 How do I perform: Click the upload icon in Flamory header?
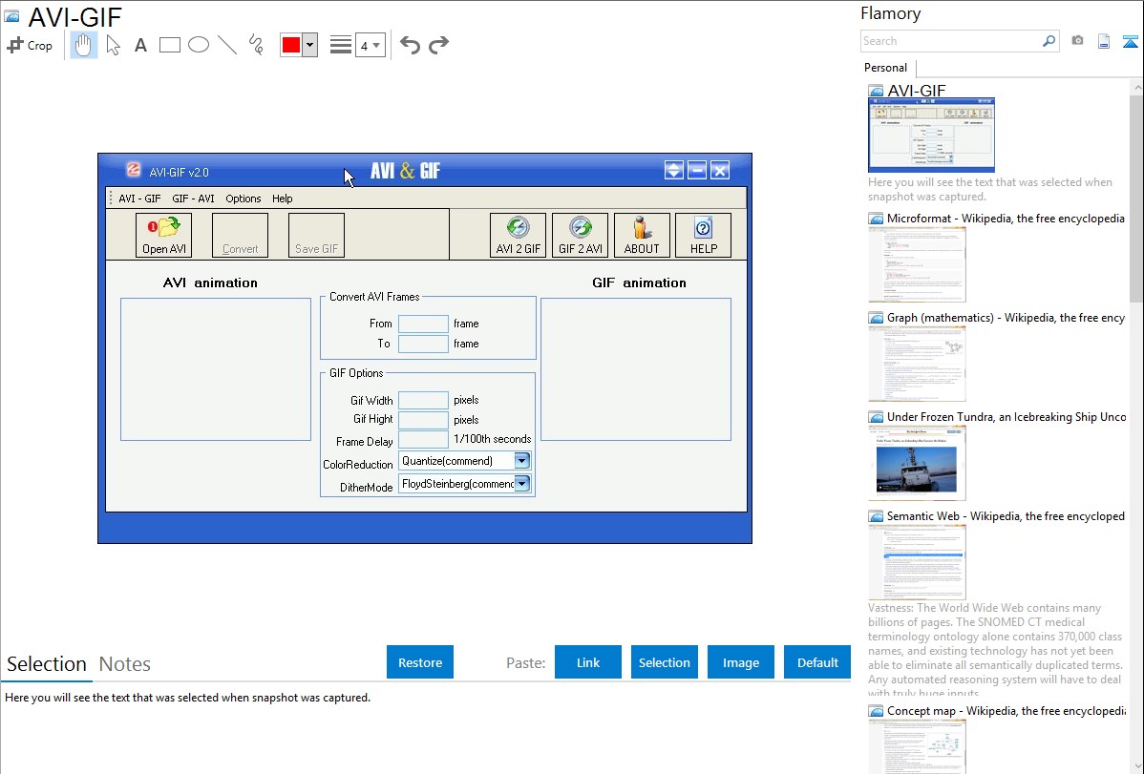coord(1130,42)
